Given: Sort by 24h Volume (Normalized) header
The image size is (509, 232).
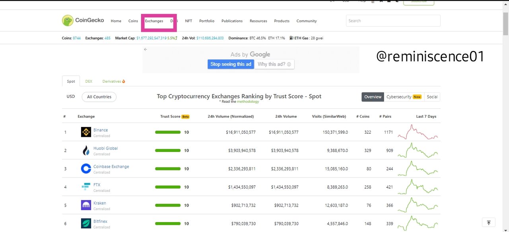Looking at the screenshot, I should tap(231, 117).
